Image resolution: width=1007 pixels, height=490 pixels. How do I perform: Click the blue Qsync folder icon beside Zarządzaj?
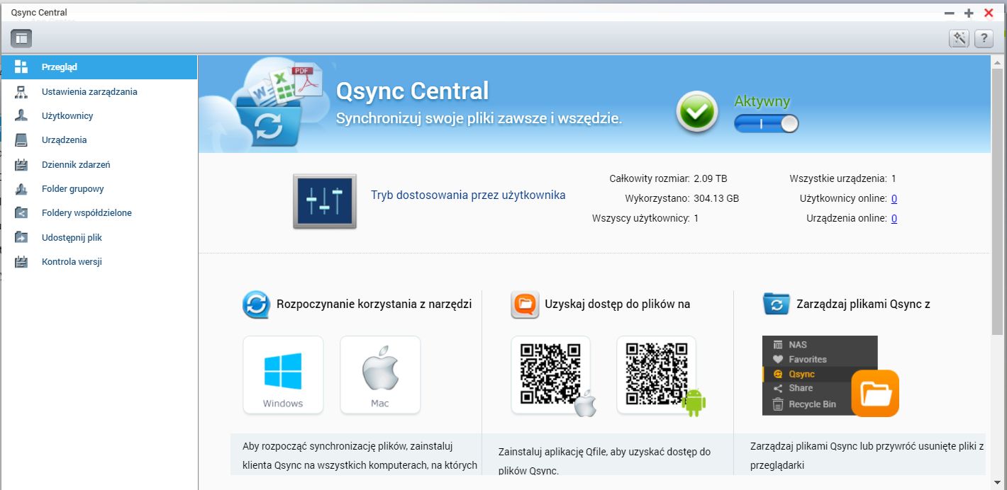777,304
